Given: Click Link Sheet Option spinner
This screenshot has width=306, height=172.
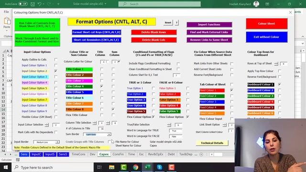Looking at the screenshot, I should coord(224,125).
